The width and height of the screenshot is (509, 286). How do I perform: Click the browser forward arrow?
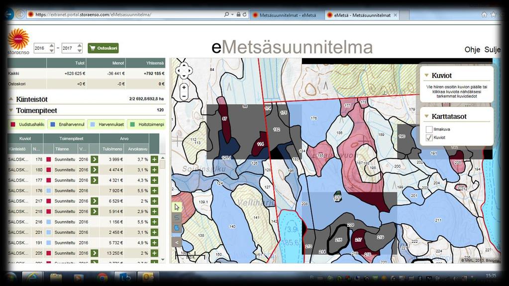(20, 14)
